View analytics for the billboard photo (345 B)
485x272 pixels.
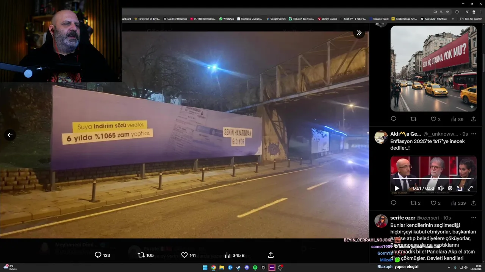pyautogui.click(x=235, y=255)
